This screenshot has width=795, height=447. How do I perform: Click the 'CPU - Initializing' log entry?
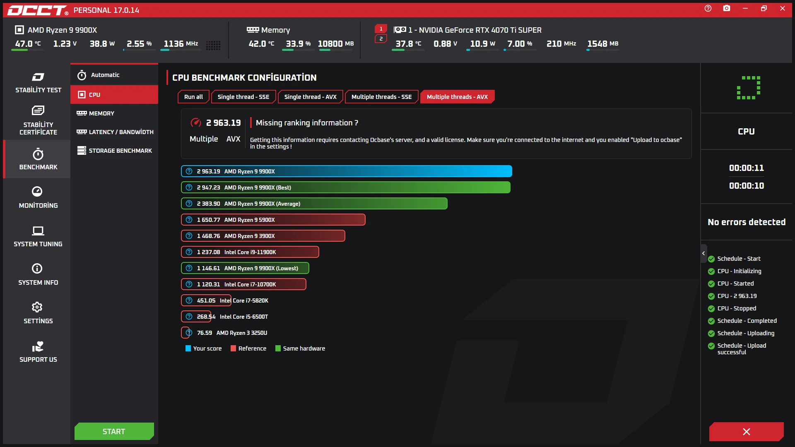[735, 271]
